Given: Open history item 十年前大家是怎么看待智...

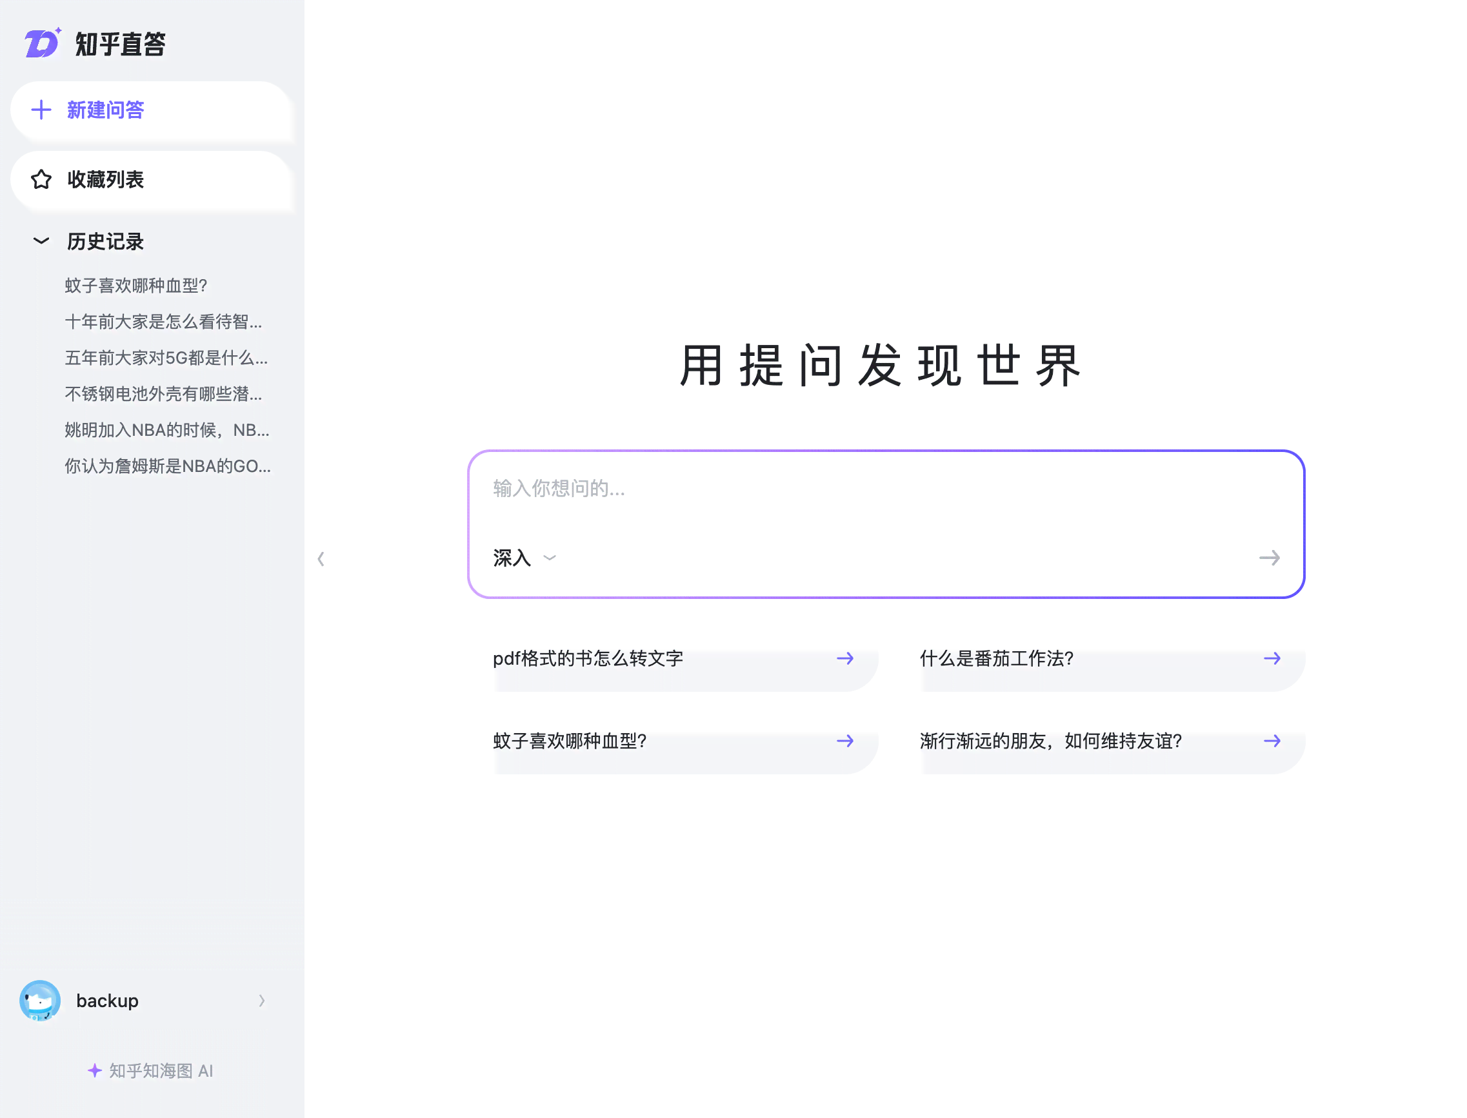Looking at the screenshot, I should tap(163, 322).
